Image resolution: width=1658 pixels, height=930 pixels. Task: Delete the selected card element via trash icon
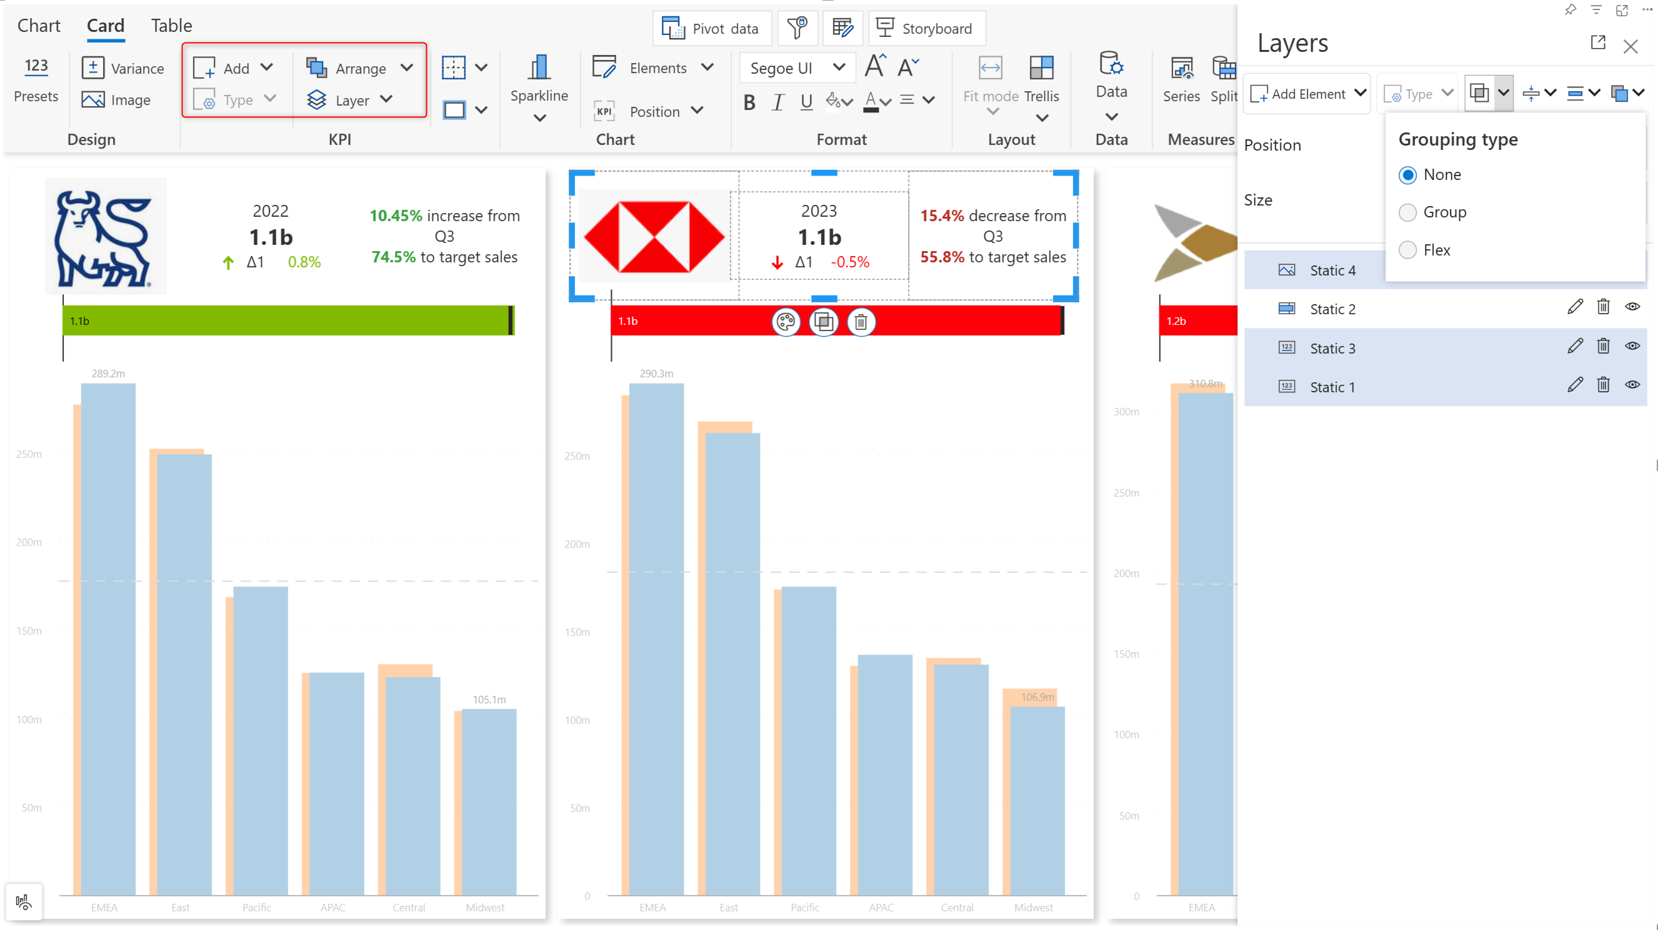coord(861,322)
